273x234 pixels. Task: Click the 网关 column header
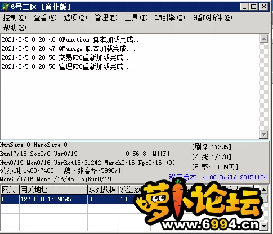[x=10, y=190]
